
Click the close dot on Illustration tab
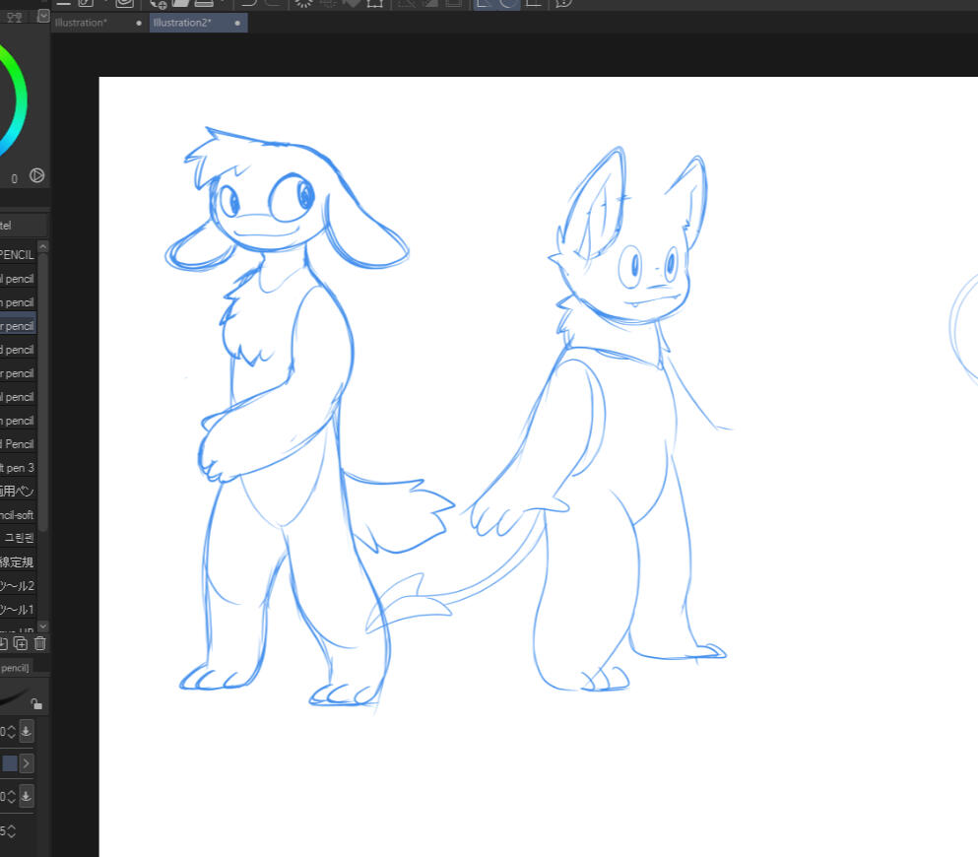coord(139,23)
